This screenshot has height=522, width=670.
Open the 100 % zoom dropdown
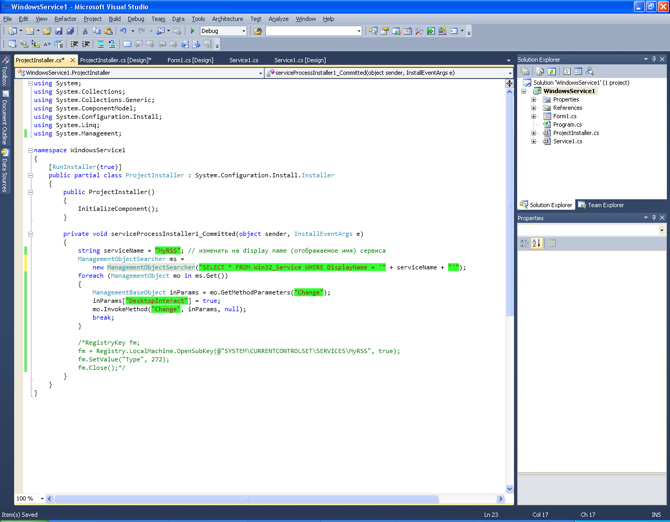click(x=42, y=498)
